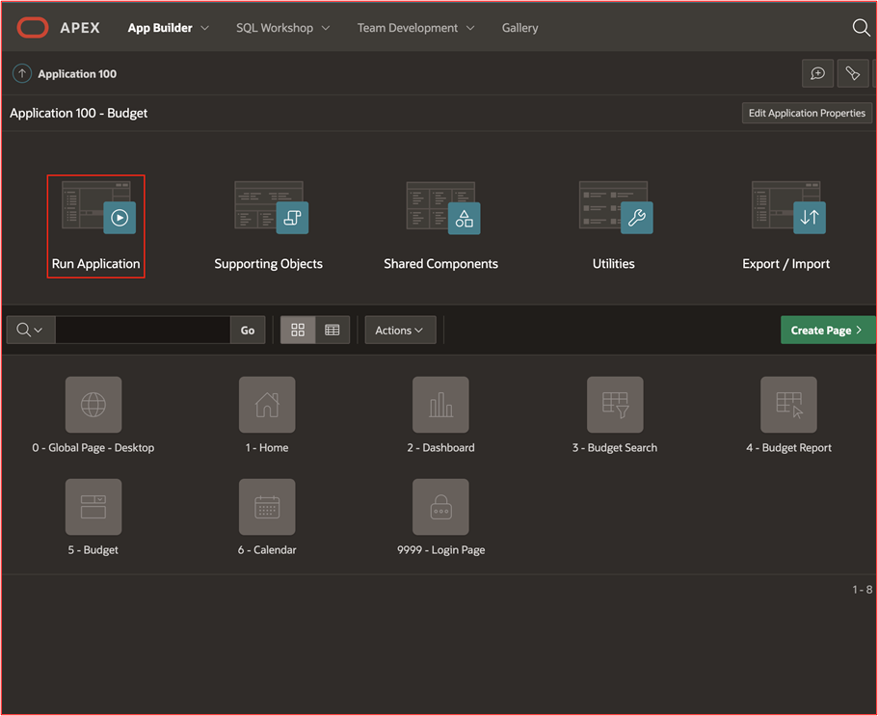The image size is (878, 716).
Task: Click the "5 - Budget" label
Action: tap(93, 549)
